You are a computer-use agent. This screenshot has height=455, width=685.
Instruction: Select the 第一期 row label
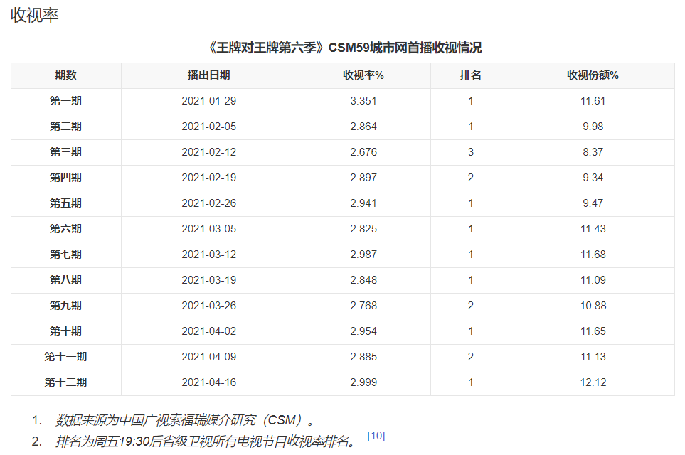coord(65,101)
